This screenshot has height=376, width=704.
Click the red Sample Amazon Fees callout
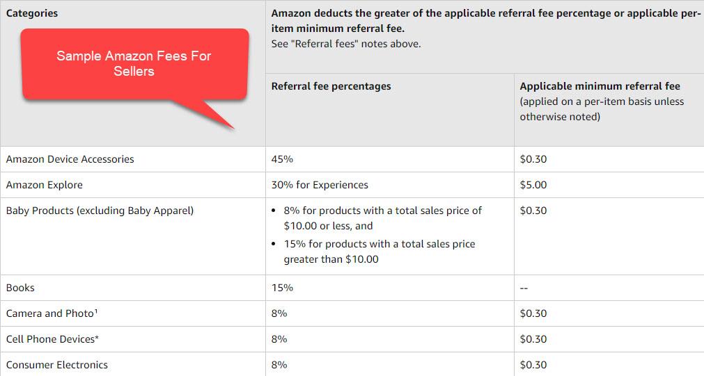click(134, 64)
